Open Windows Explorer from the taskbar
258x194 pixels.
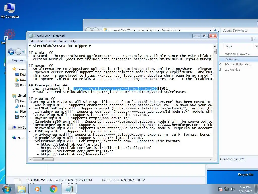click(x=22, y=189)
